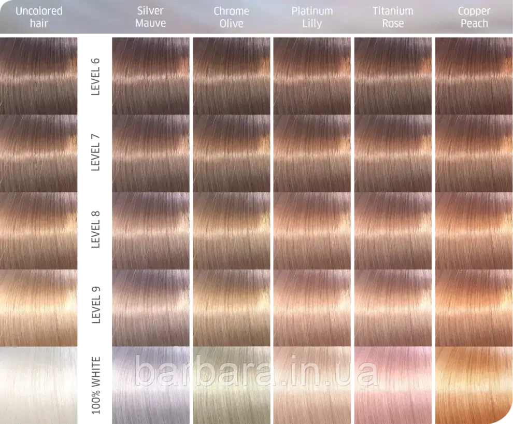513x424 pixels.
Task: Pick the bottom Copper Peach result swatch
Action: [475, 384]
